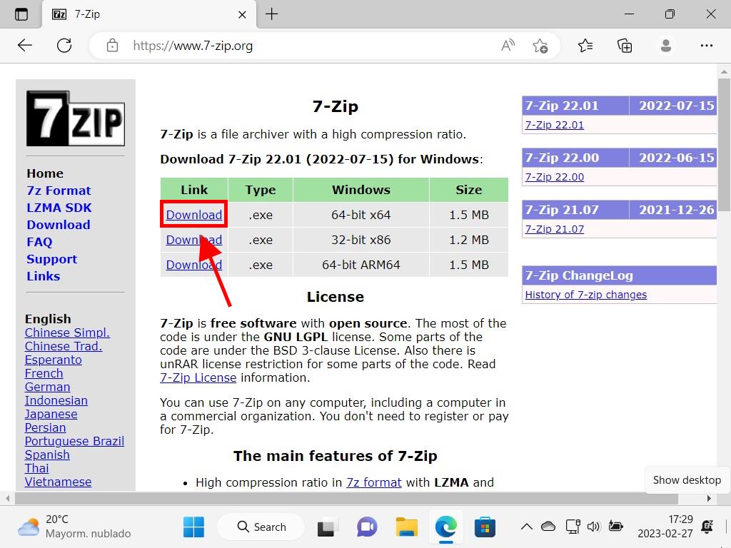Click the 64-bit x64 Download link
This screenshot has height=548, width=731.
(x=193, y=215)
